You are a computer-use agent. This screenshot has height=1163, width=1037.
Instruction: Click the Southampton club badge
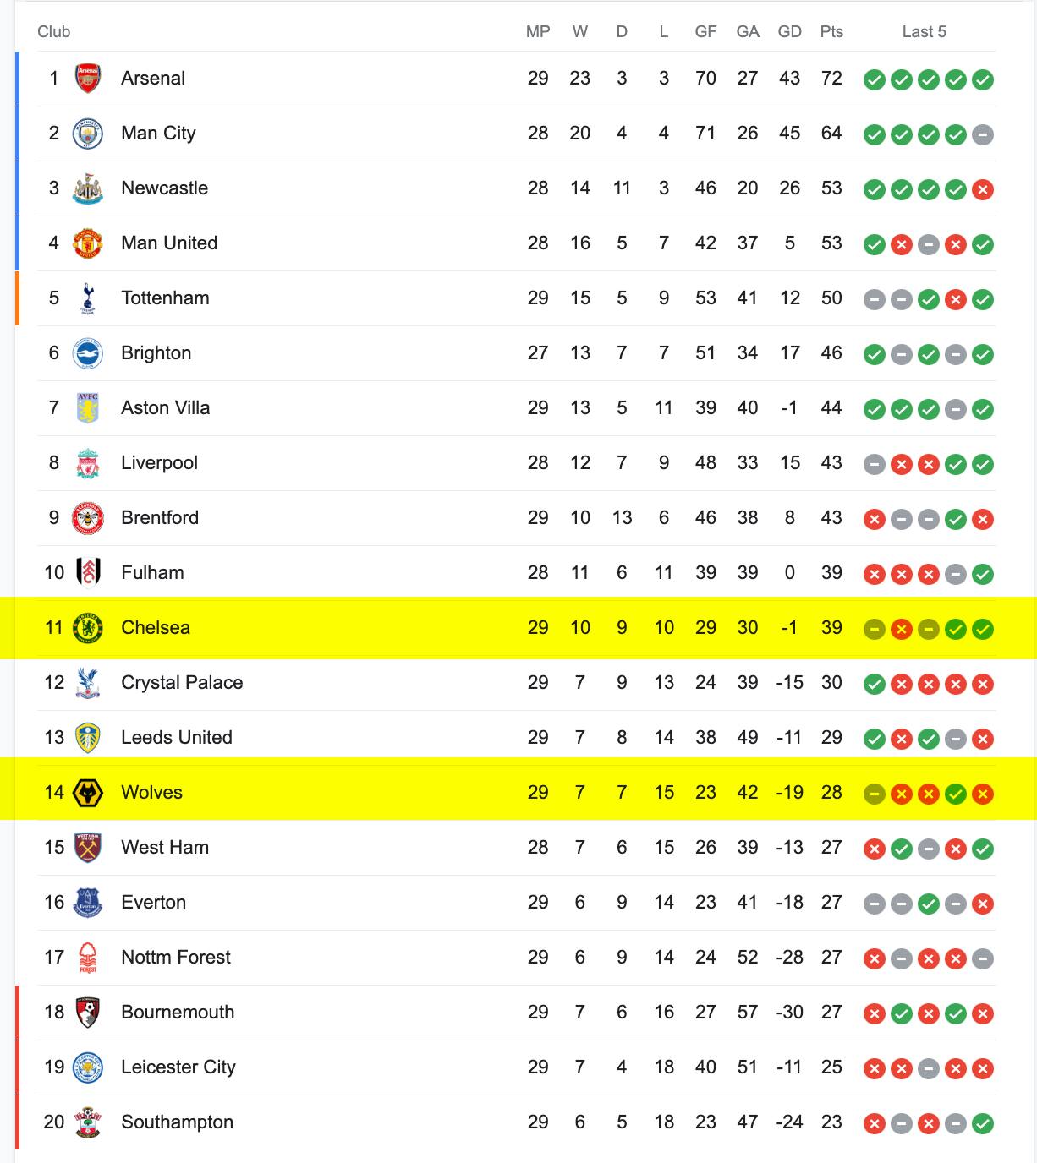click(x=88, y=1122)
